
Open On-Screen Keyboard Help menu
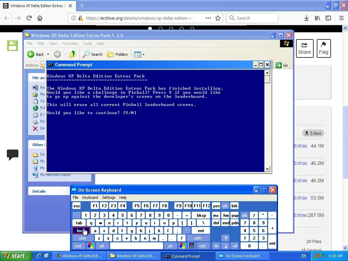(123, 197)
